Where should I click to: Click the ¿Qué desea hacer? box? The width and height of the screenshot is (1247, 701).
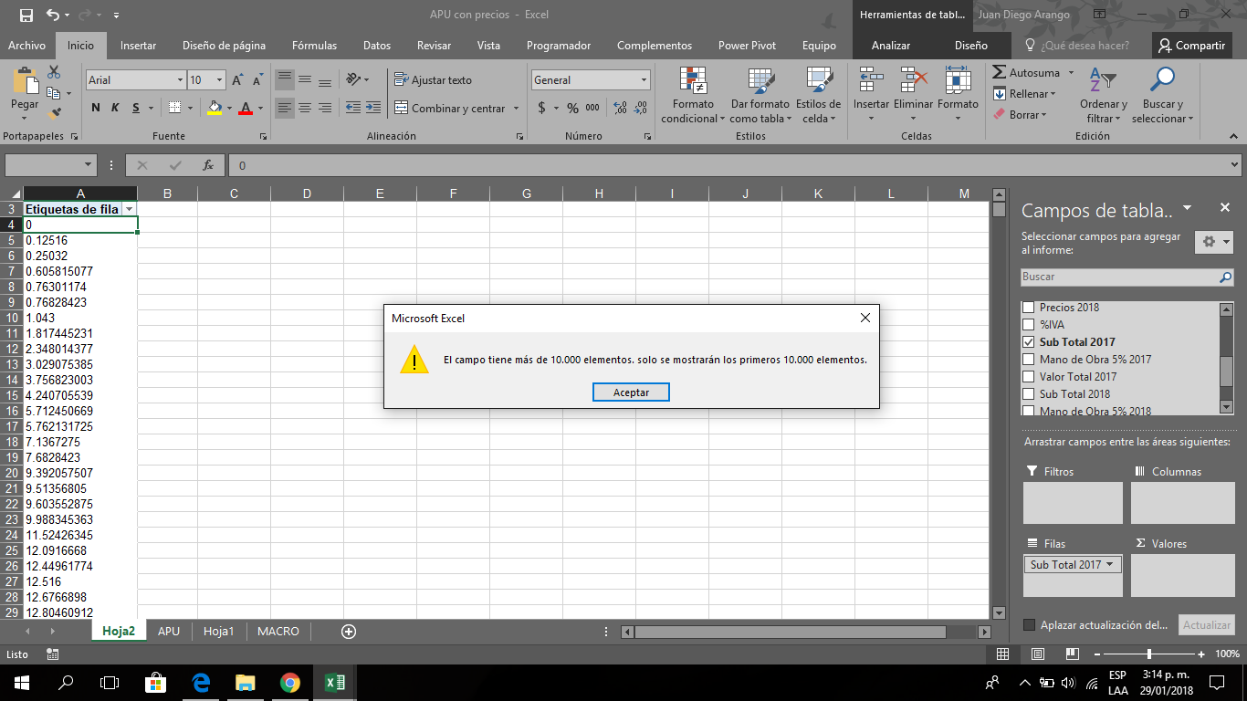[1077, 46]
